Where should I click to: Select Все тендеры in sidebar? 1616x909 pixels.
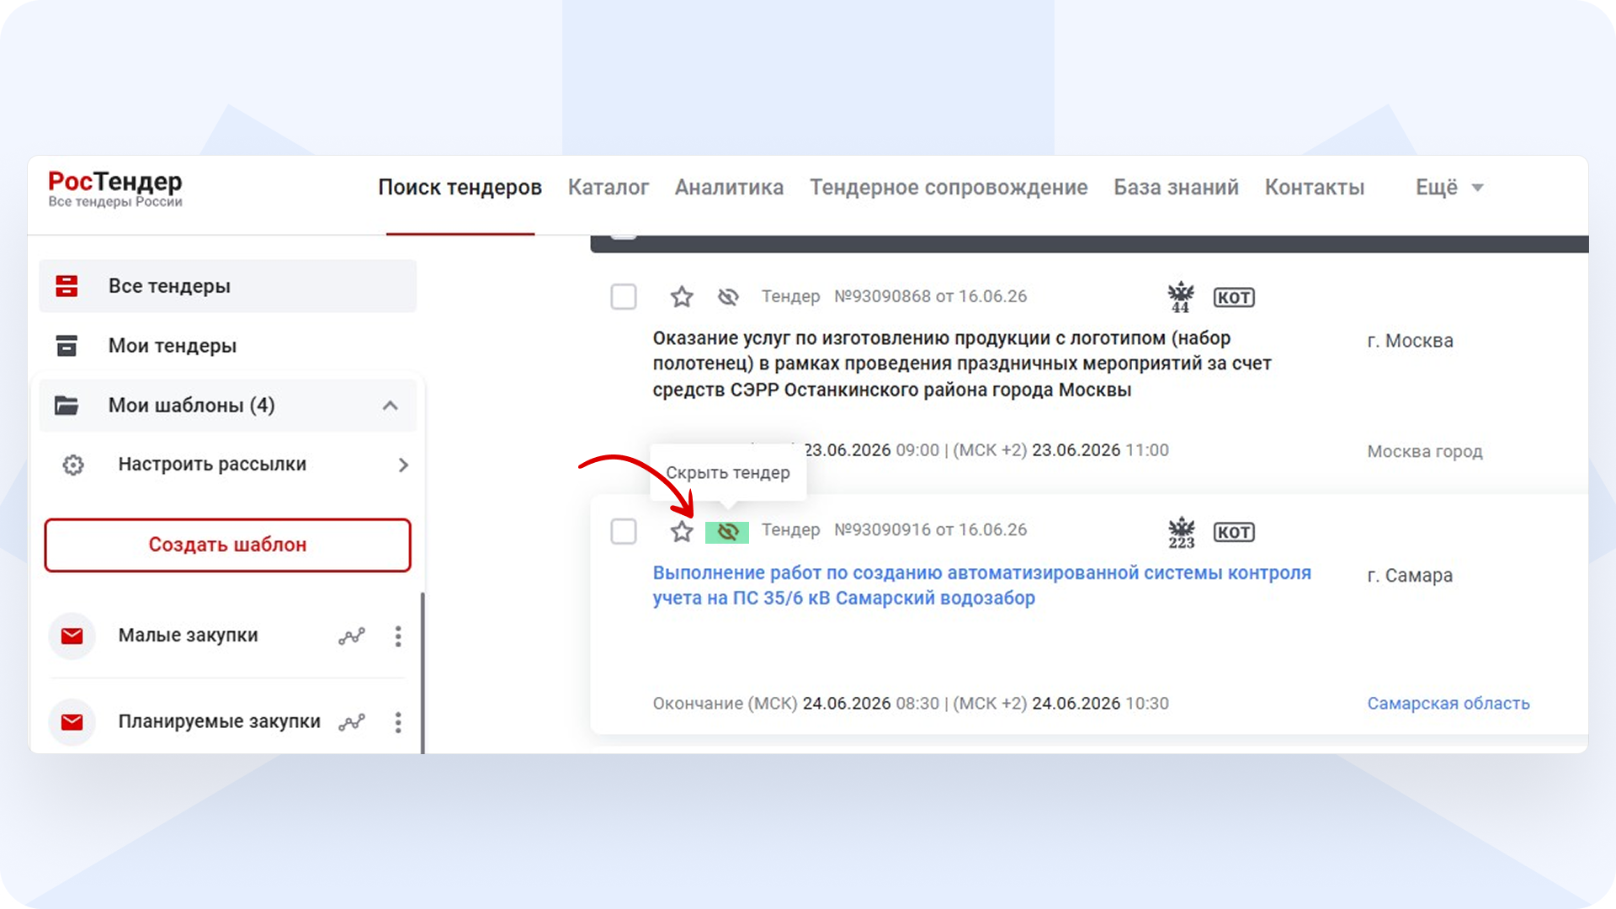pos(227,286)
